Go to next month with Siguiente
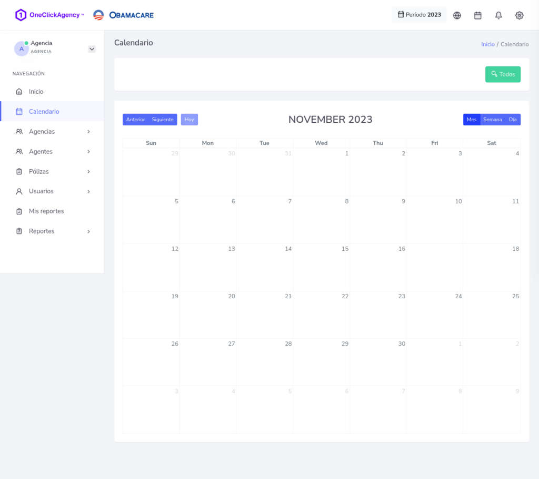This screenshot has height=479, width=539. [163, 120]
